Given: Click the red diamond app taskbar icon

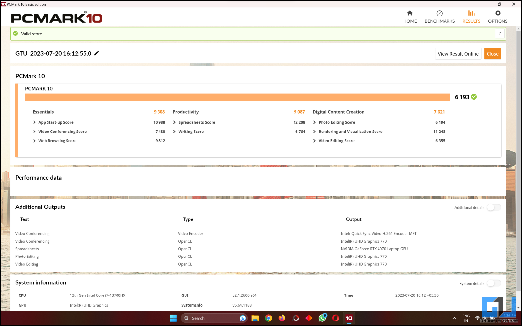Looking at the screenshot, I should click(309, 318).
